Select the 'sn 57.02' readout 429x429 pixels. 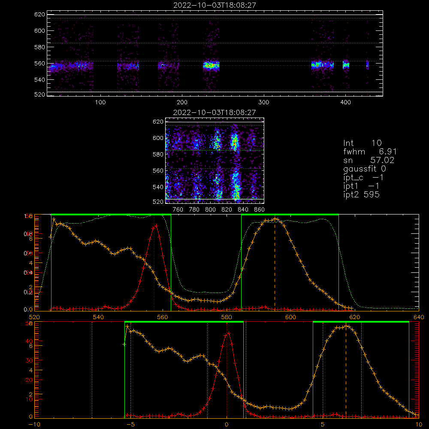click(369, 160)
